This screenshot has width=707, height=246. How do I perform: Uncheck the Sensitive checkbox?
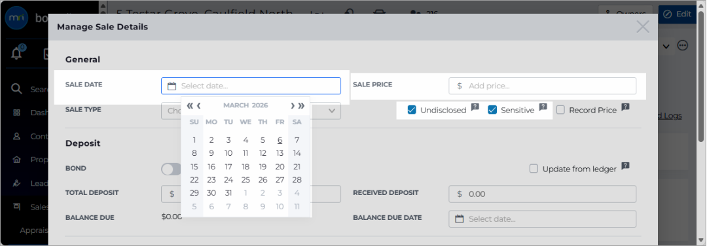coord(492,110)
